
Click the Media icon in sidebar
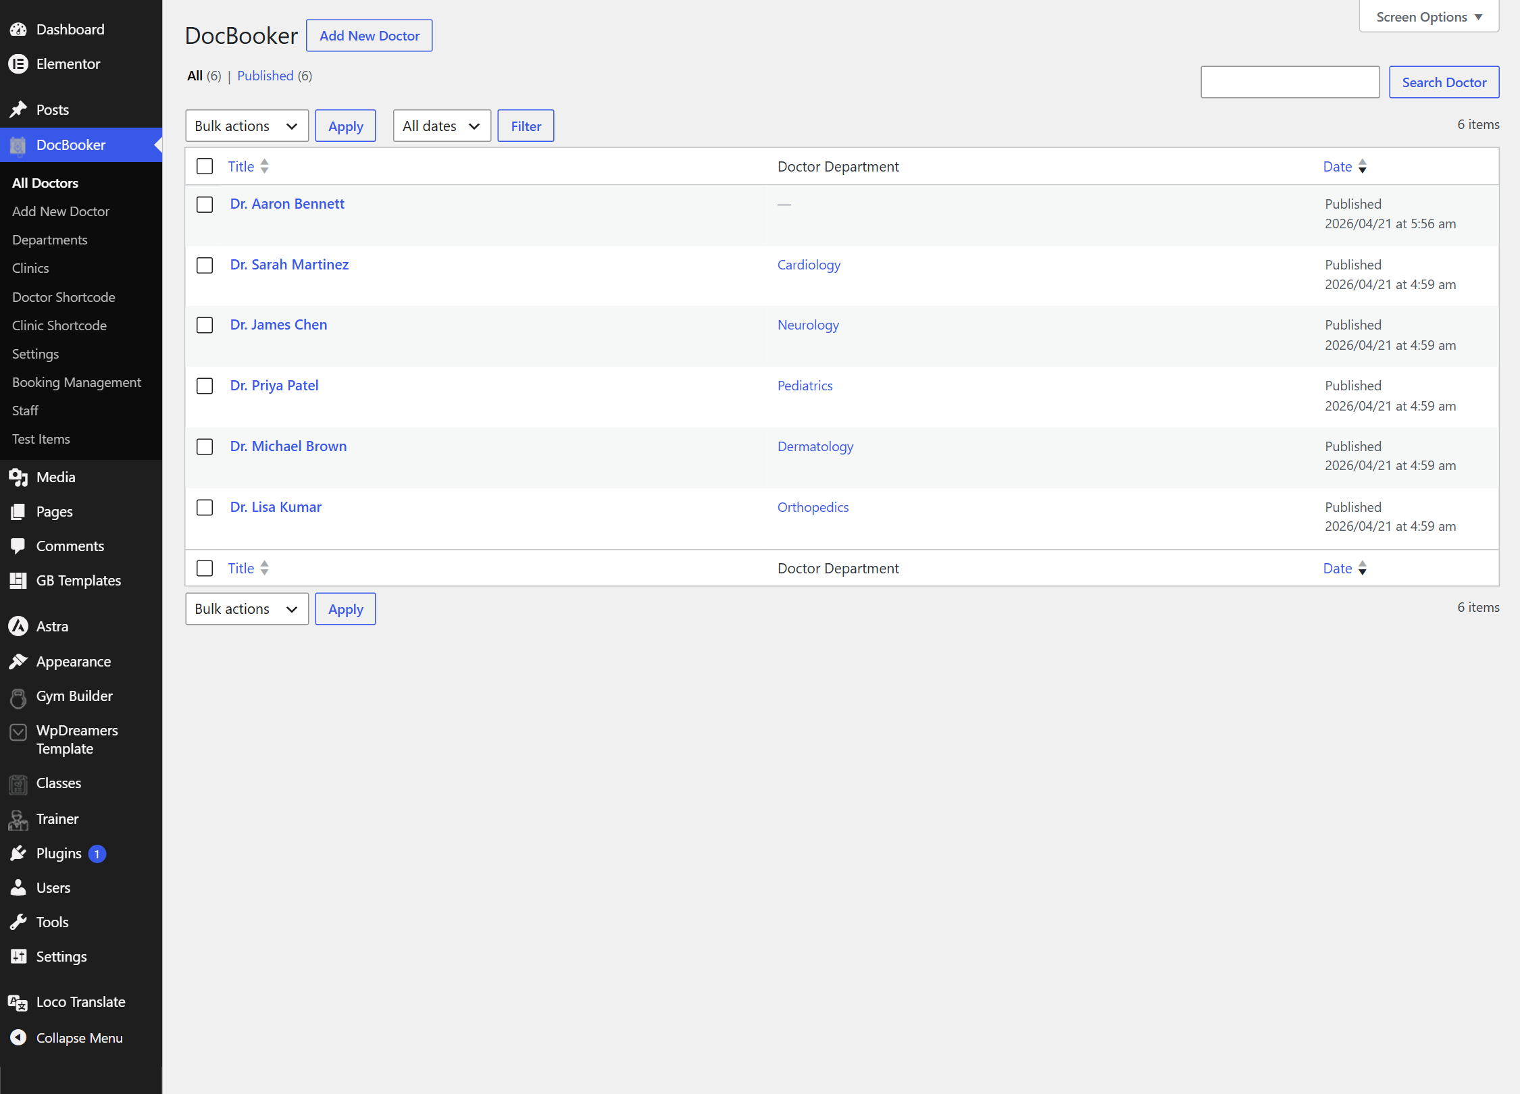pyautogui.click(x=18, y=477)
